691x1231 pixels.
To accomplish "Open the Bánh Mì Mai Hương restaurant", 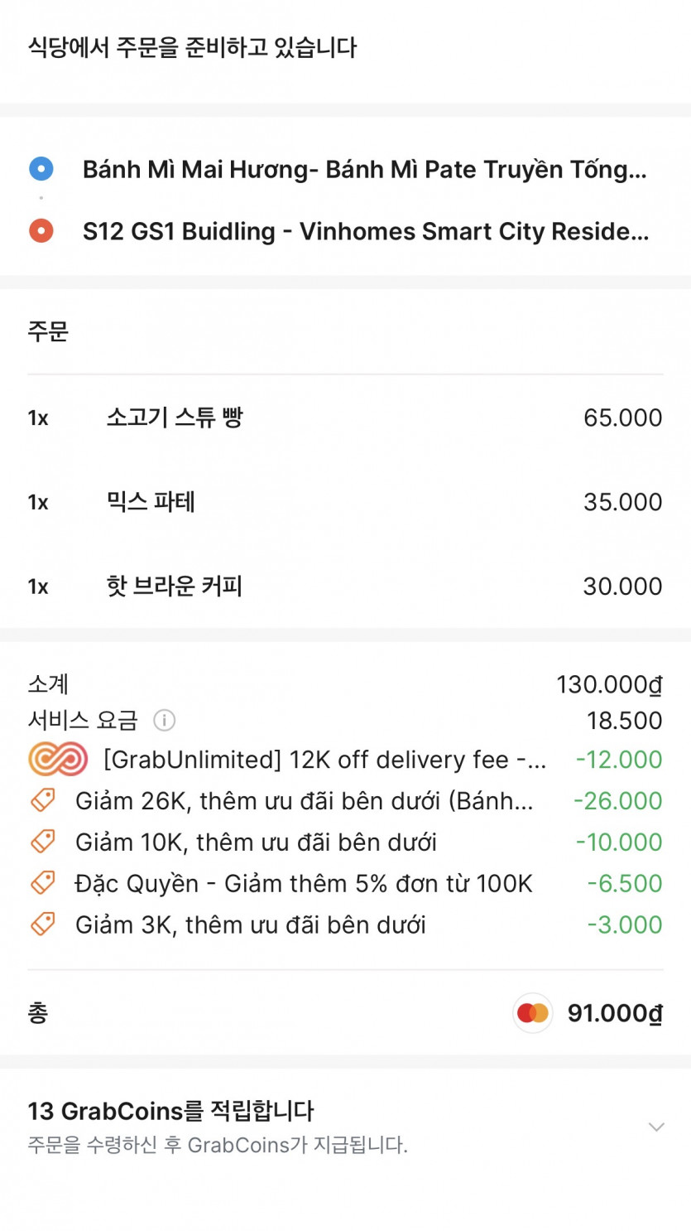I will pyautogui.click(x=364, y=170).
